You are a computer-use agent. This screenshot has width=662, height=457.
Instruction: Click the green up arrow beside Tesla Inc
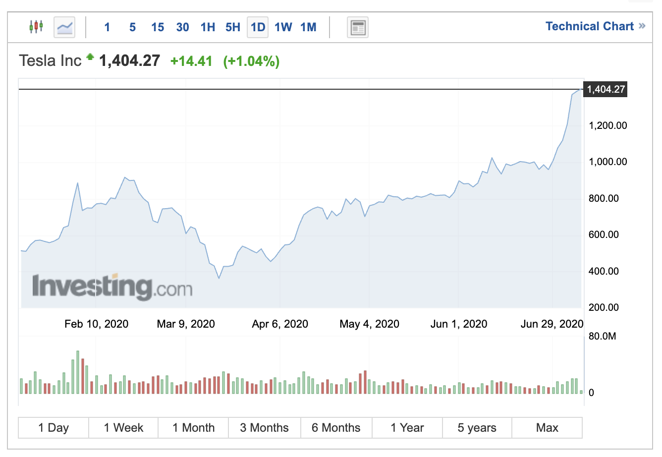click(x=90, y=57)
